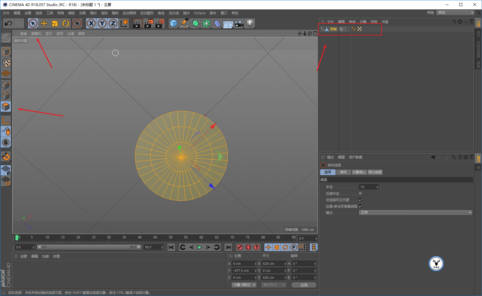Click the keyframe selection question mark button

click(257, 247)
